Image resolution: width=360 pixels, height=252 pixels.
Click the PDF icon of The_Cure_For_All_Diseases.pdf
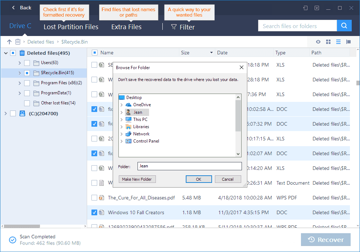pyautogui.click(x=102, y=198)
